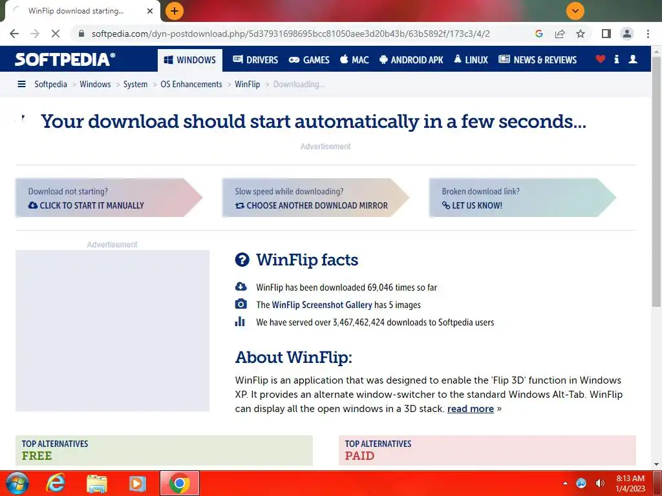
Task: Click the site lock padlock icon
Action: coord(81,34)
